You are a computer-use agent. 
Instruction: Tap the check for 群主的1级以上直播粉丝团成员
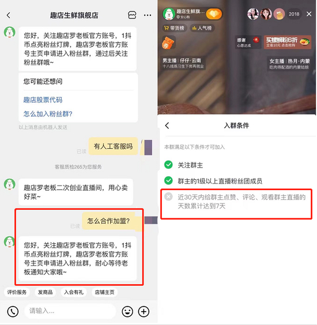point(168,180)
